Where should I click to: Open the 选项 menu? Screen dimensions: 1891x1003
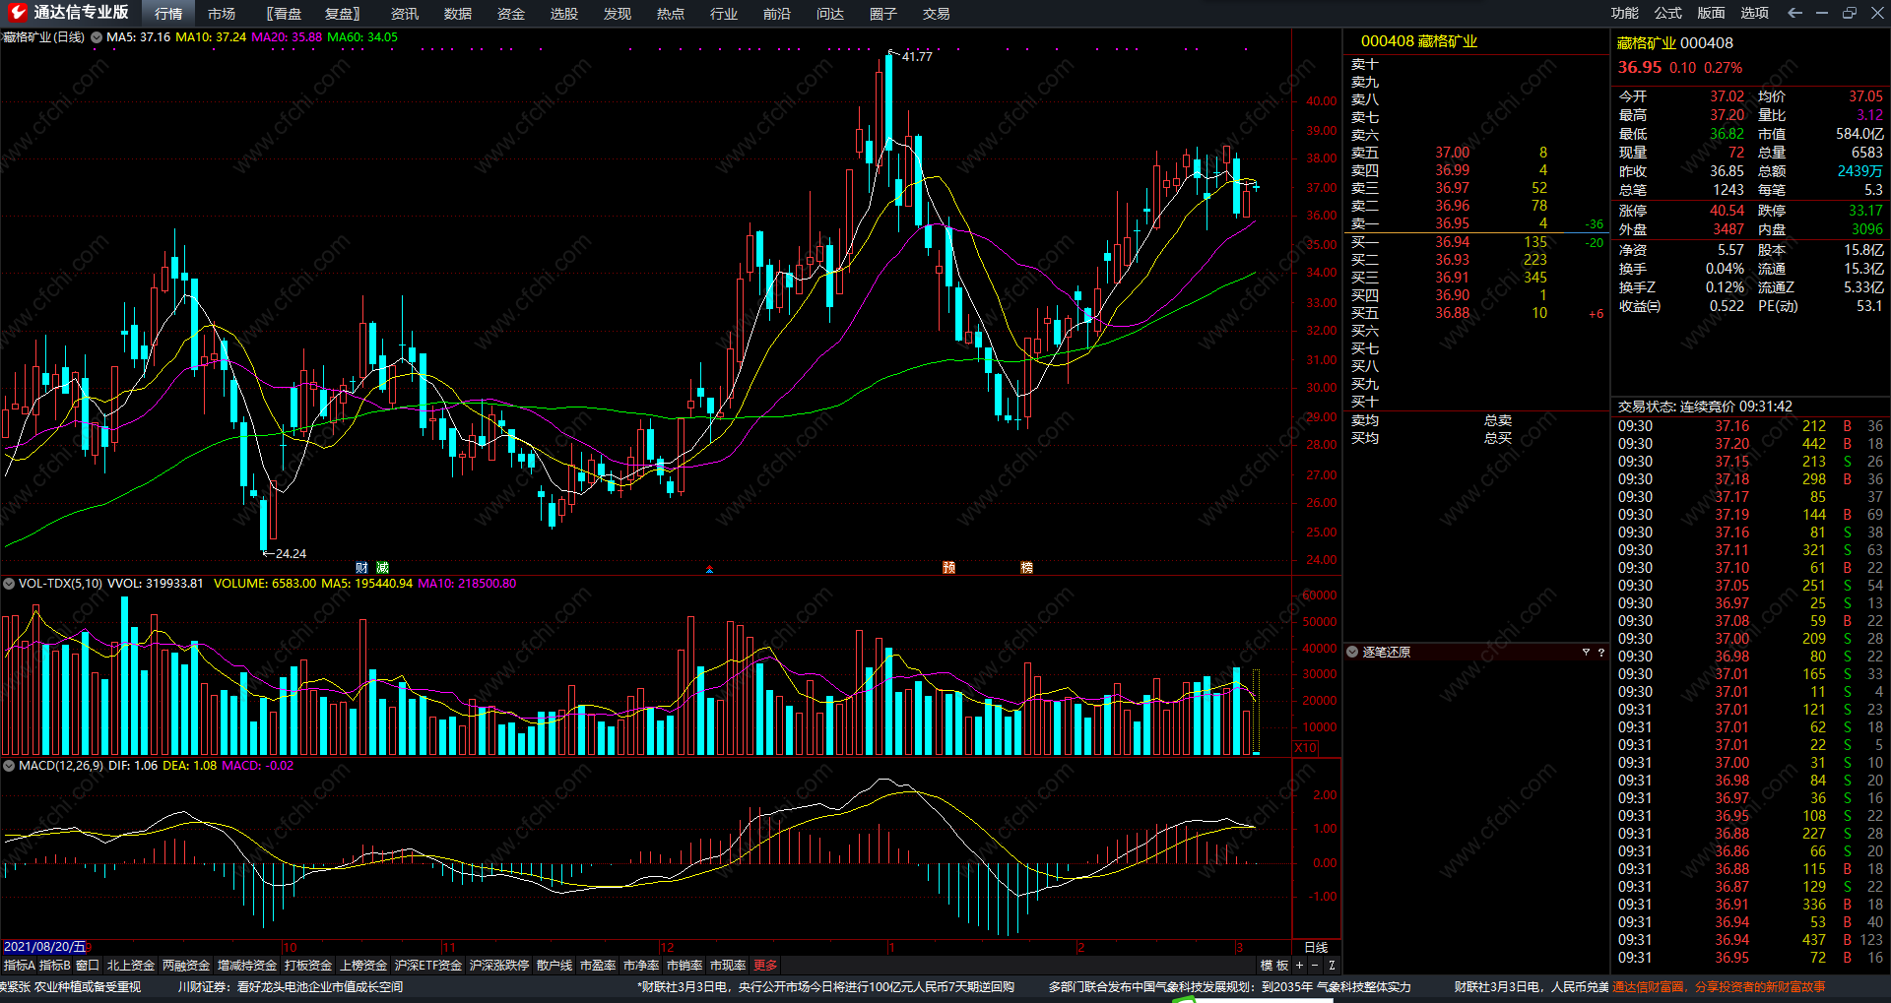pyautogui.click(x=1755, y=13)
